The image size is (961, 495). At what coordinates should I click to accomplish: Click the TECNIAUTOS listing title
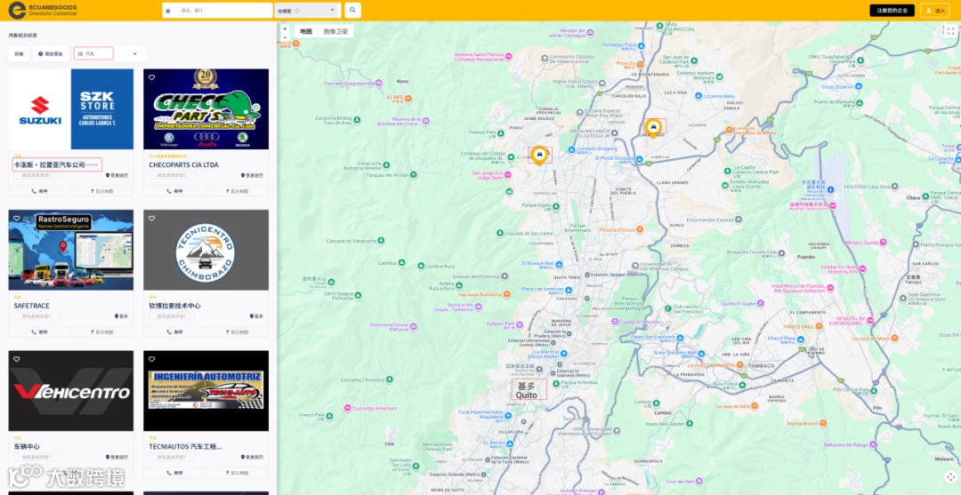(186, 446)
